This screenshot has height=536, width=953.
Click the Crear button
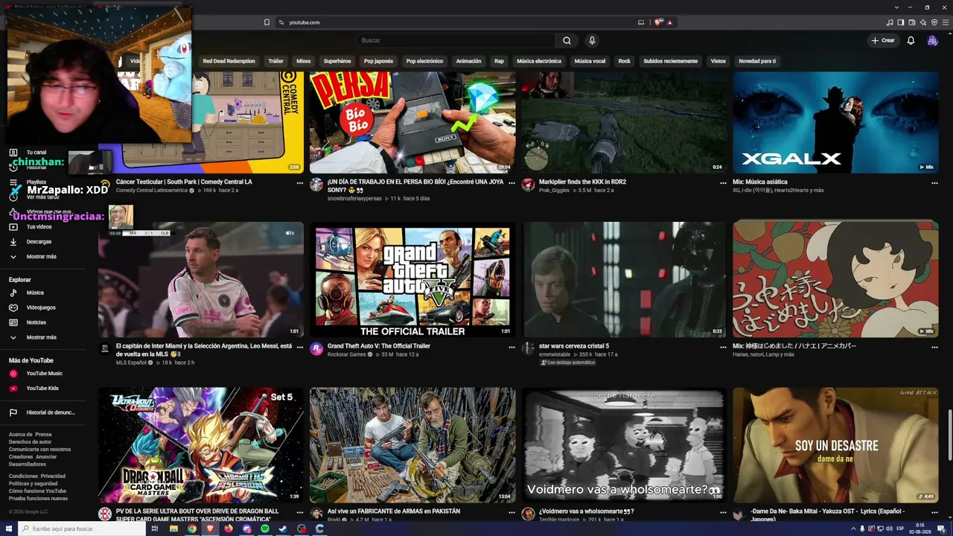pos(883,40)
